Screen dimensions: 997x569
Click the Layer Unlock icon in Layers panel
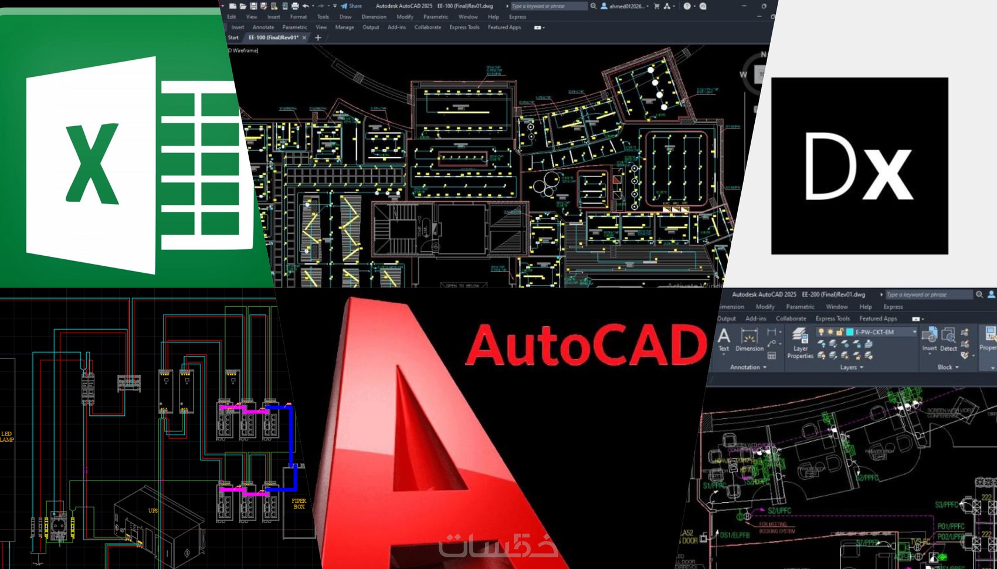pos(857,355)
